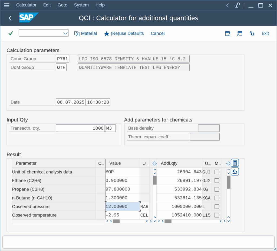Tick the checkbox in the GJ2 row

click(x=217, y=181)
